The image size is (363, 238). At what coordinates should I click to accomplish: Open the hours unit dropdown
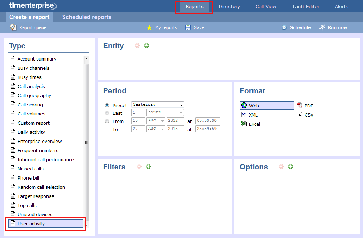(165, 113)
